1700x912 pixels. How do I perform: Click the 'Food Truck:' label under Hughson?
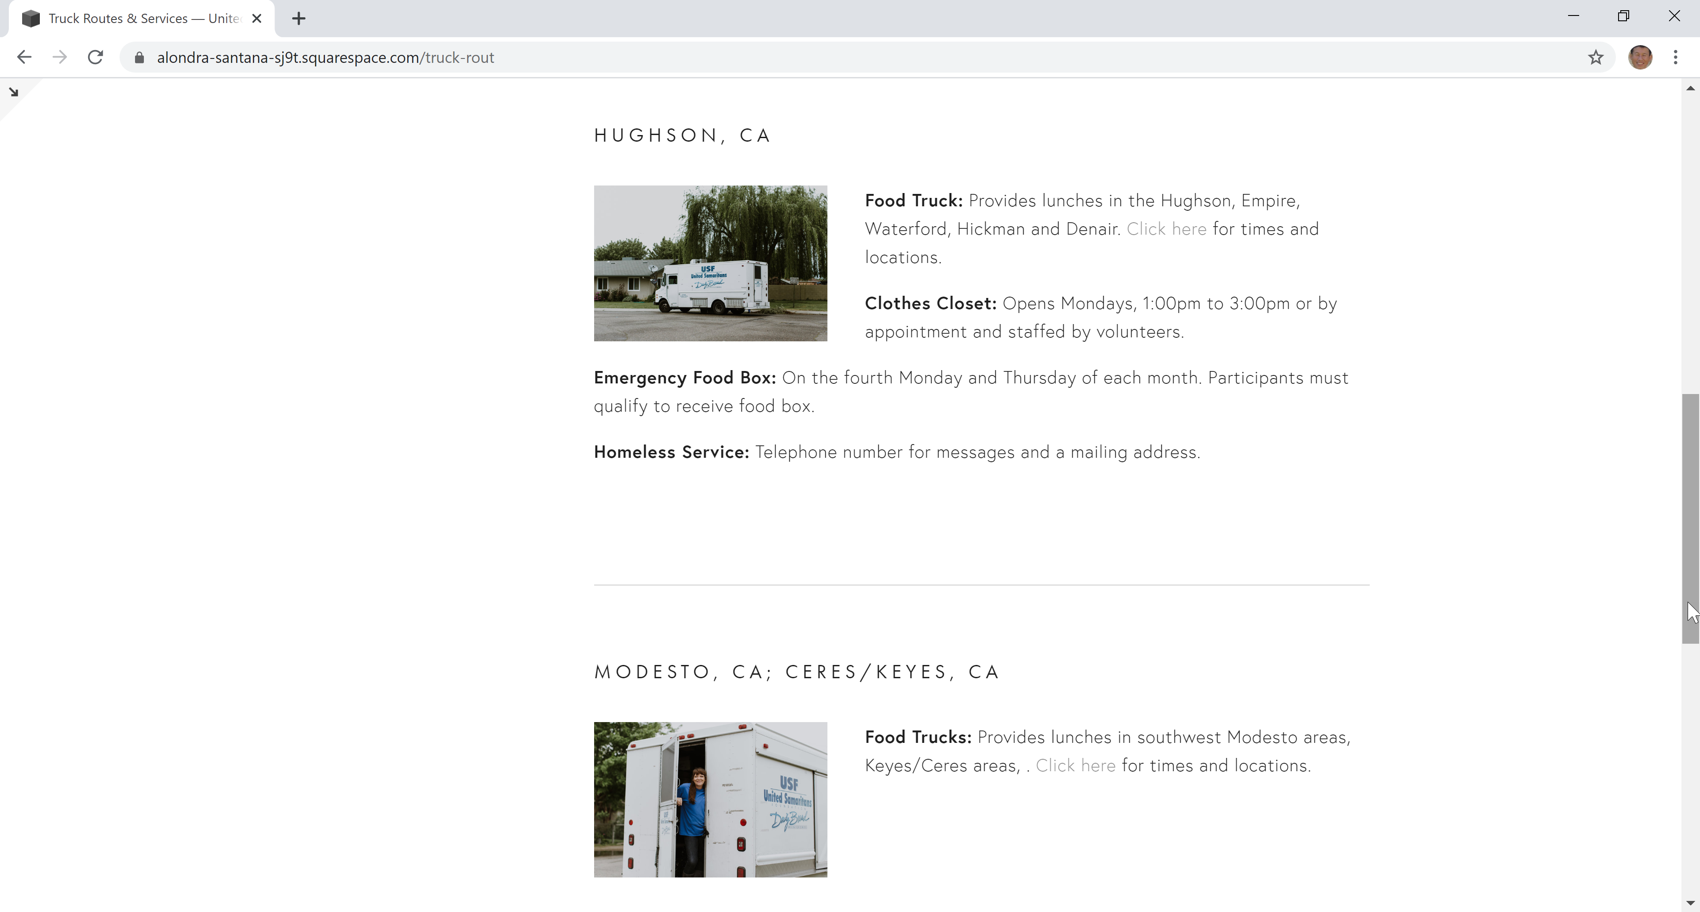pyautogui.click(x=914, y=201)
